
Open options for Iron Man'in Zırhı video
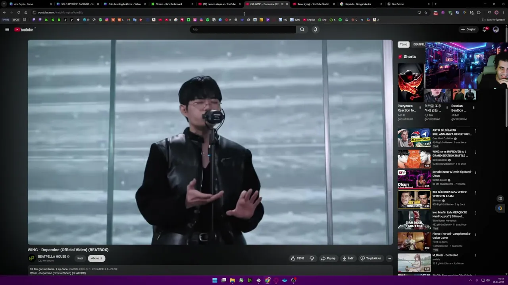[x=475, y=213]
